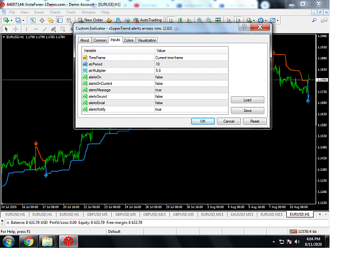The image size is (346, 260).
Task: Select the arrow cursor tool
Action: pyautogui.click(x=6, y=29)
